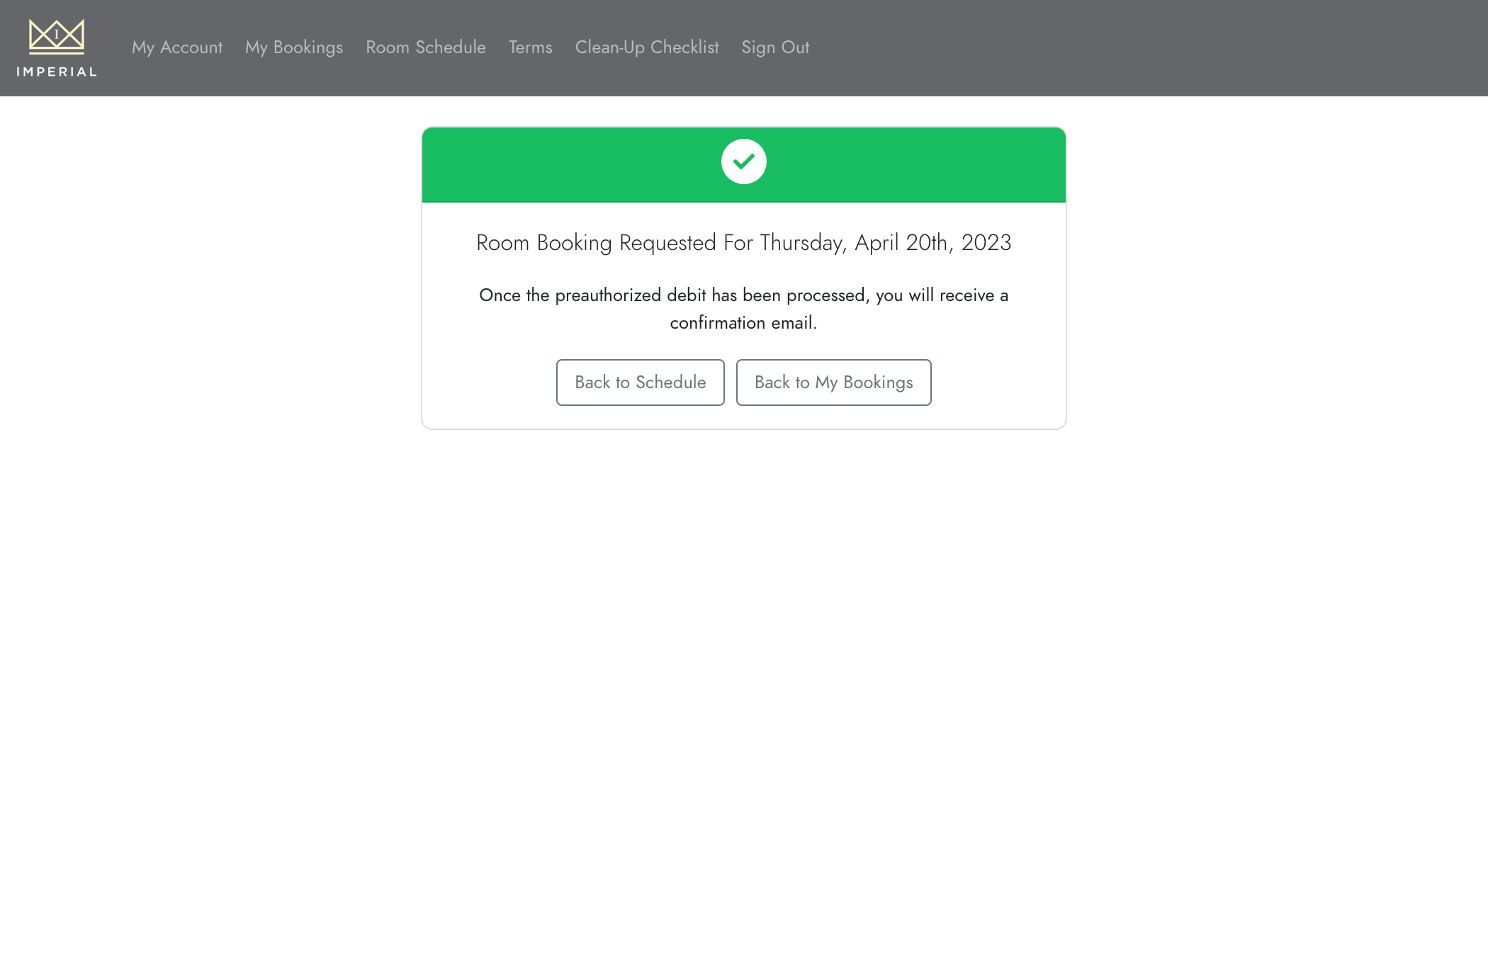This screenshot has width=1488, height=969.
Task: Click the 'confirmation email.' text line
Action: [x=743, y=323]
